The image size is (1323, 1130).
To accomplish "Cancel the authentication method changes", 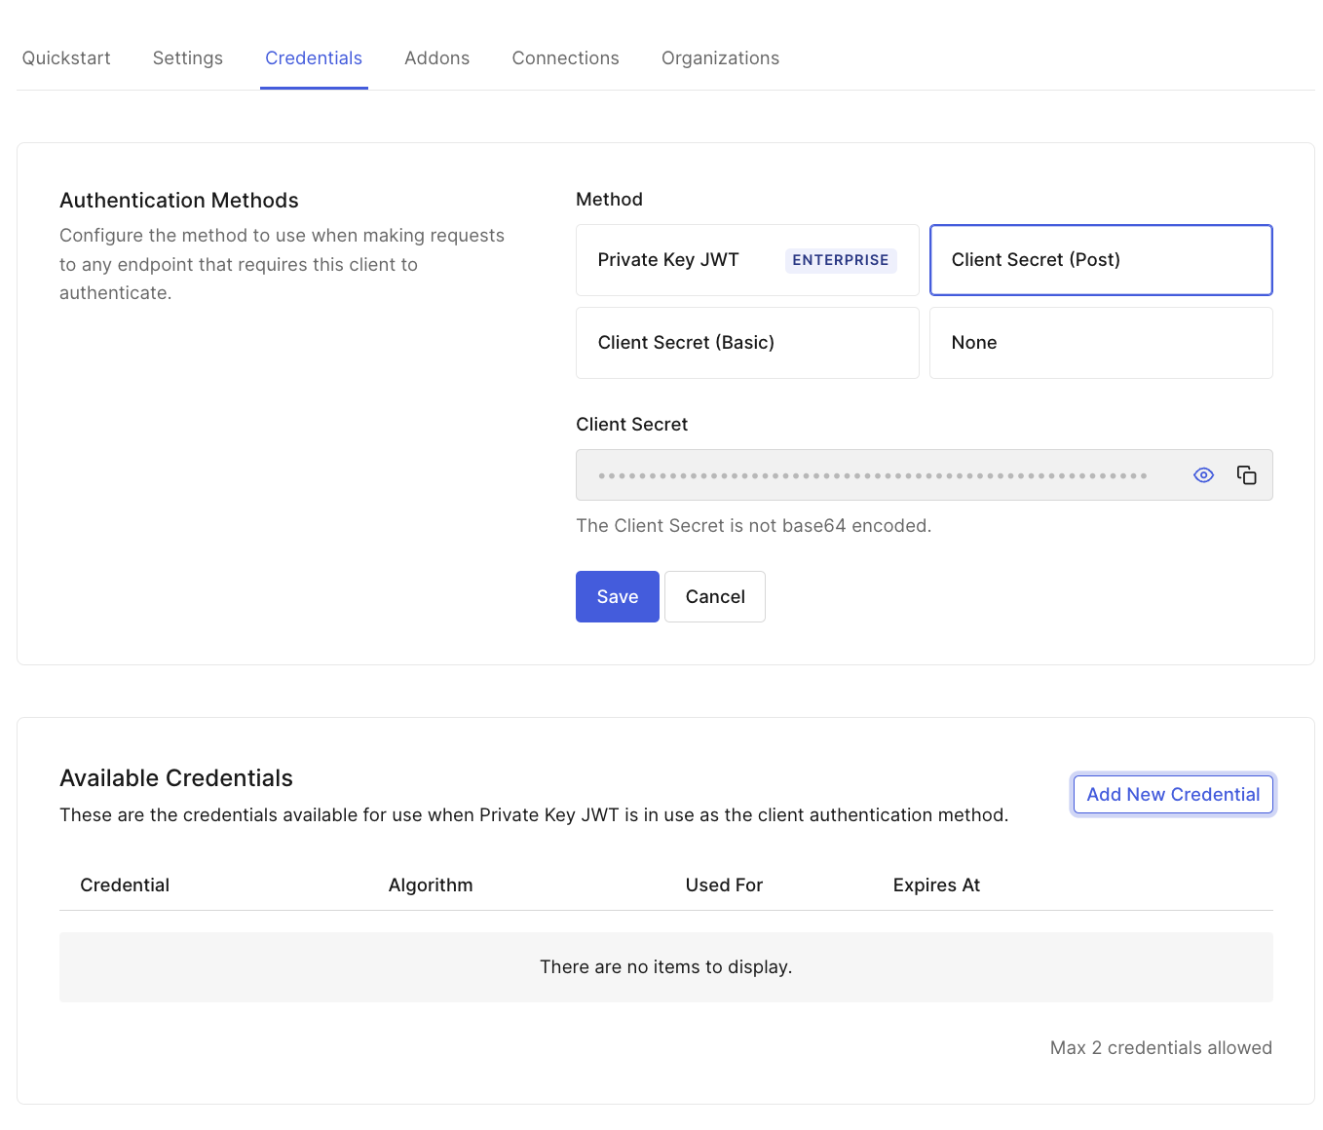I will pos(714,596).
